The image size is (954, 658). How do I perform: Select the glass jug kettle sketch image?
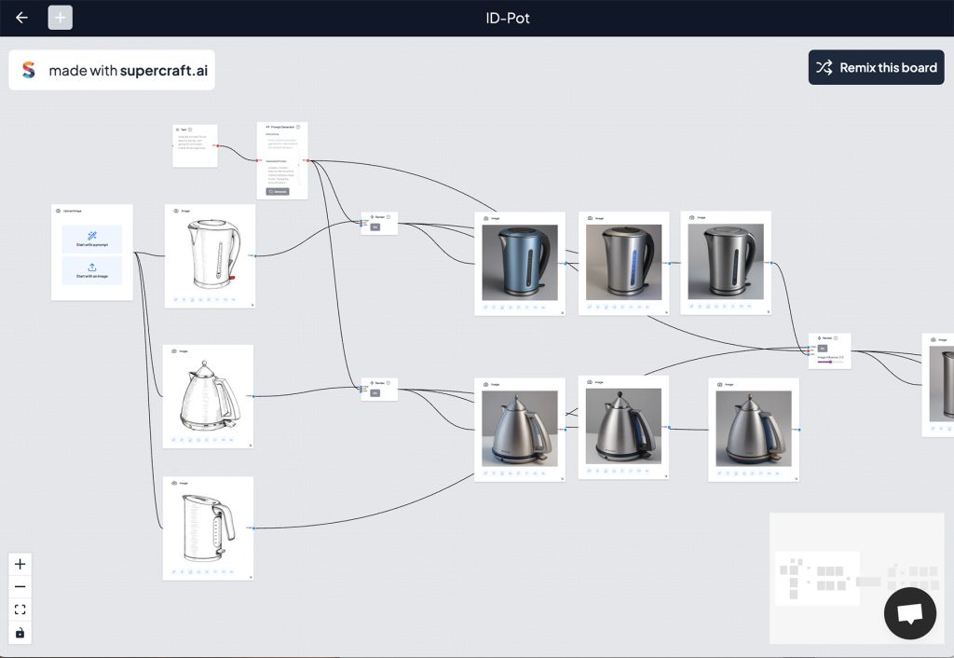[x=208, y=527]
